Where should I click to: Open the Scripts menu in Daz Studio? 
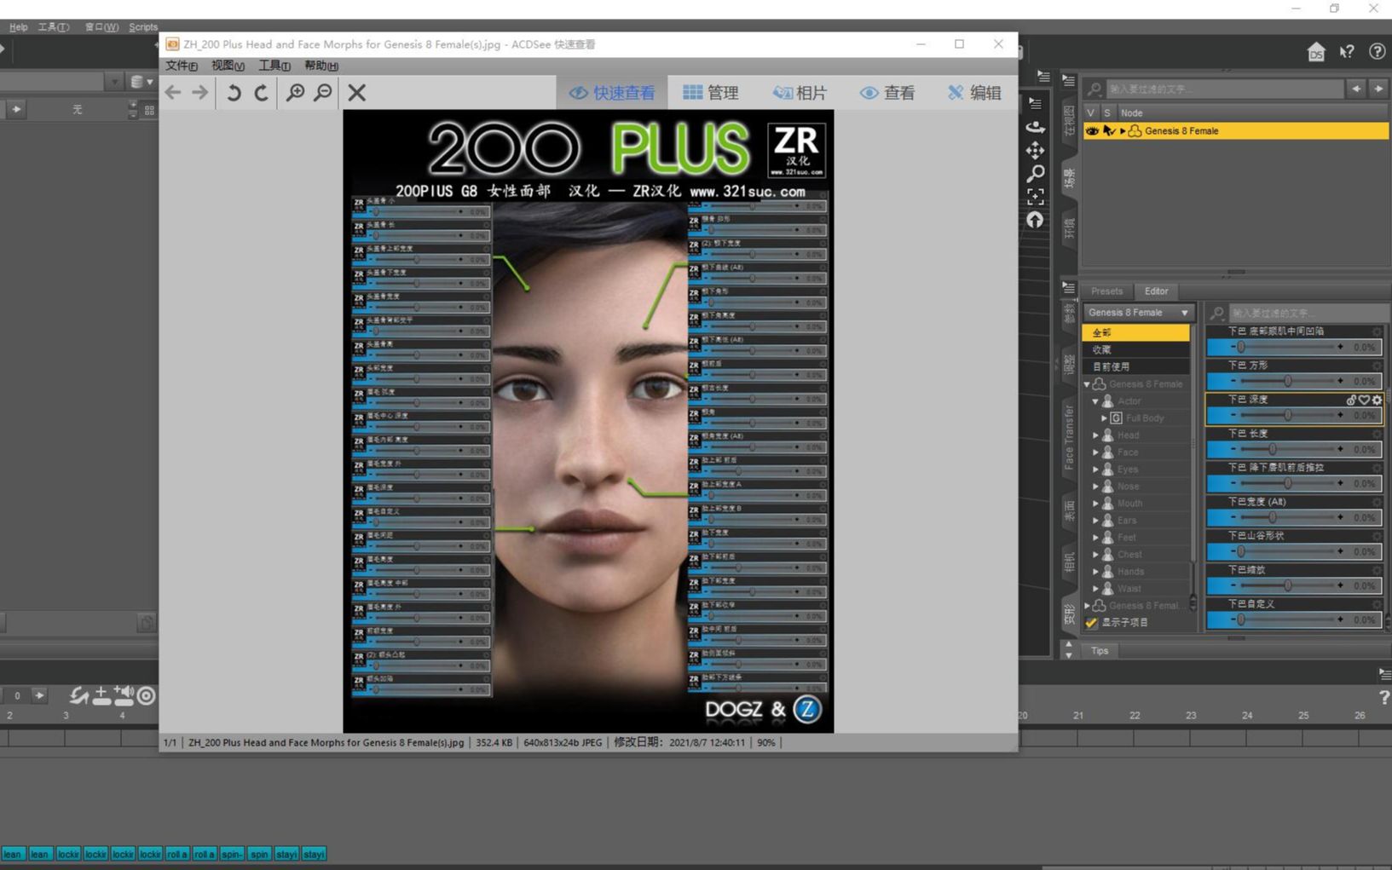point(143,27)
